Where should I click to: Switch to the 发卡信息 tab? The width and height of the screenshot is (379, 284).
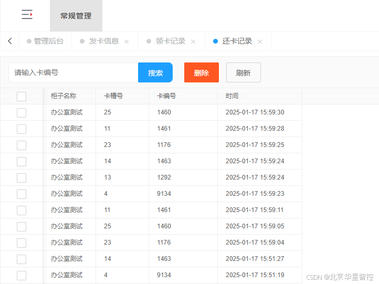(x=104, y=41)
